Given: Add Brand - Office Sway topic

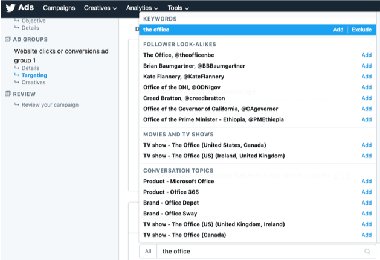Looking at the screenshot, I should coord(367,214).
